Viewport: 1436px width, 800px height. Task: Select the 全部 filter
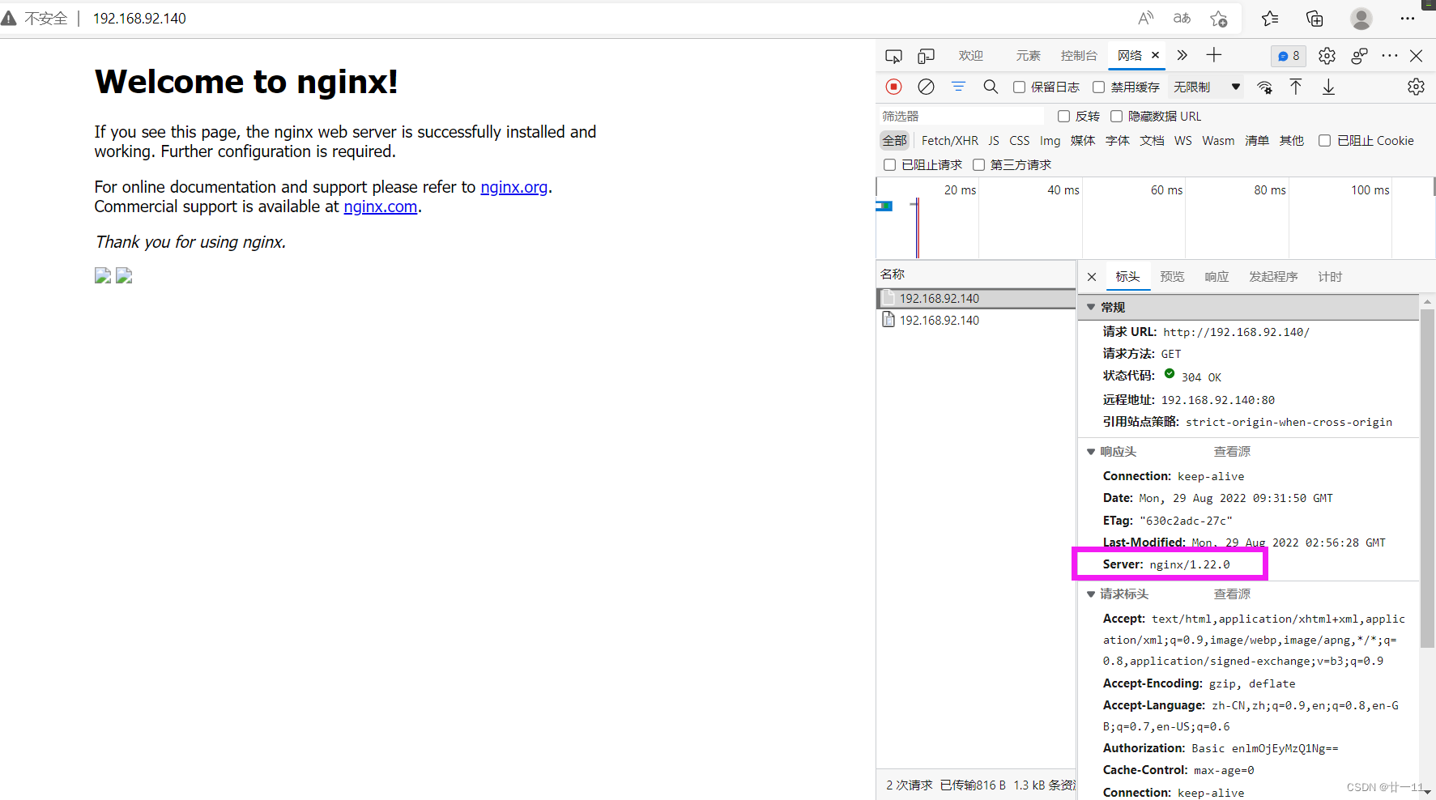(x=894, y=141)
